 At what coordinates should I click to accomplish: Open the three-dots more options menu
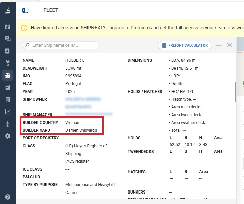219,45
